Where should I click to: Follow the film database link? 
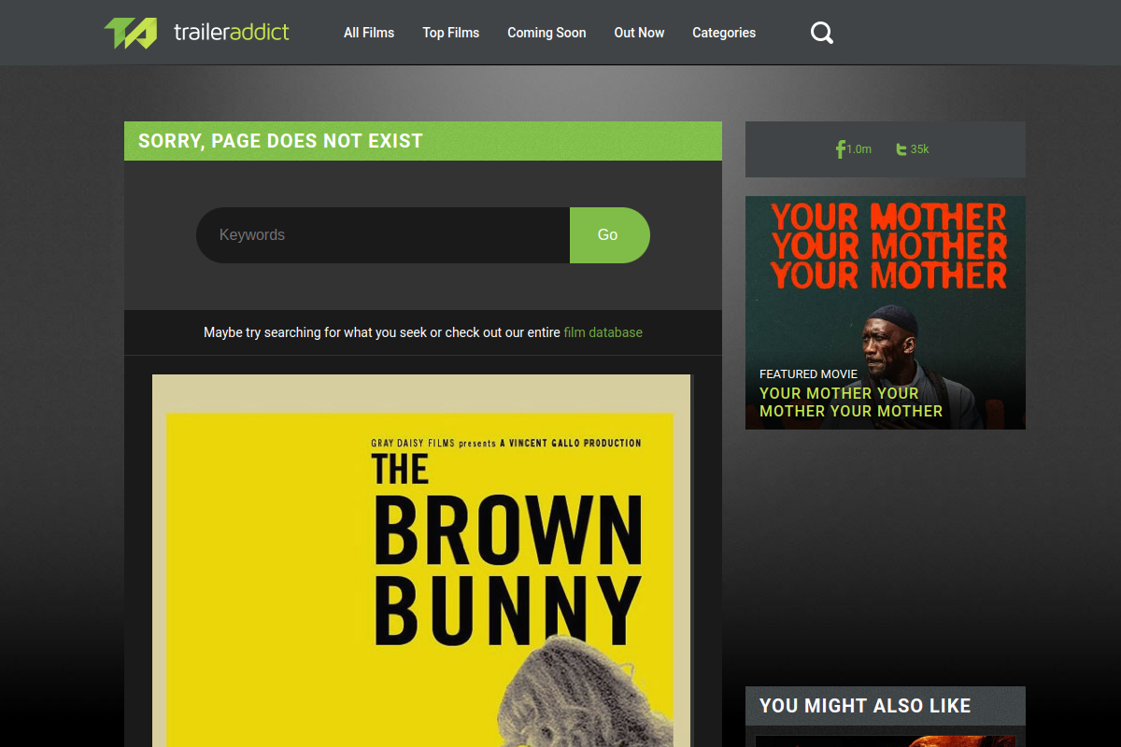(x=603, y=332)
